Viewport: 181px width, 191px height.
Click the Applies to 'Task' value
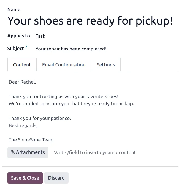pyautogui.click(x=40, y=36)
